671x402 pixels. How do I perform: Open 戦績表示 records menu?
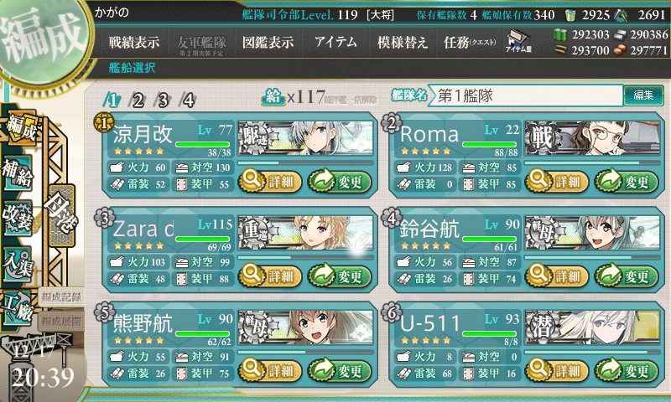tap(134, 42)
